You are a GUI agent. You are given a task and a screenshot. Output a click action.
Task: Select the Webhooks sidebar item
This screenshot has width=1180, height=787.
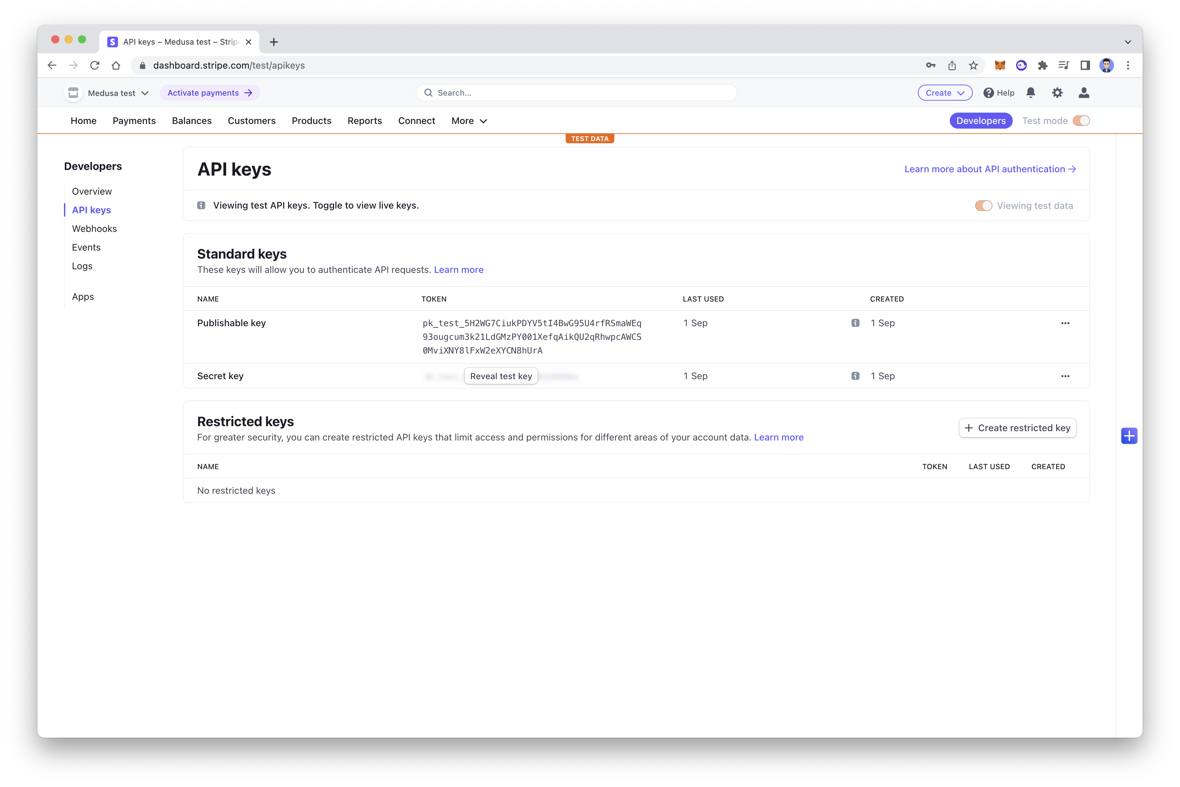click(94, 228)
